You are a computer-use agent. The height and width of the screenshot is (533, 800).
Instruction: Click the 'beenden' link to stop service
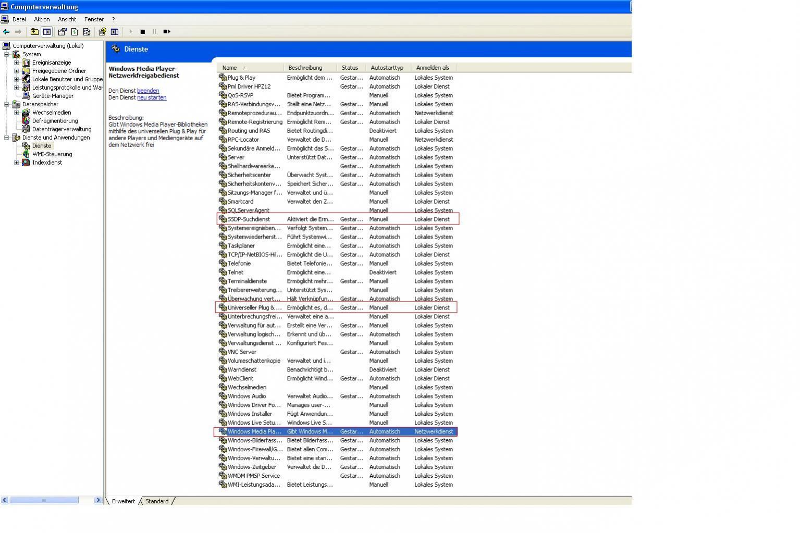click(148, 91)
